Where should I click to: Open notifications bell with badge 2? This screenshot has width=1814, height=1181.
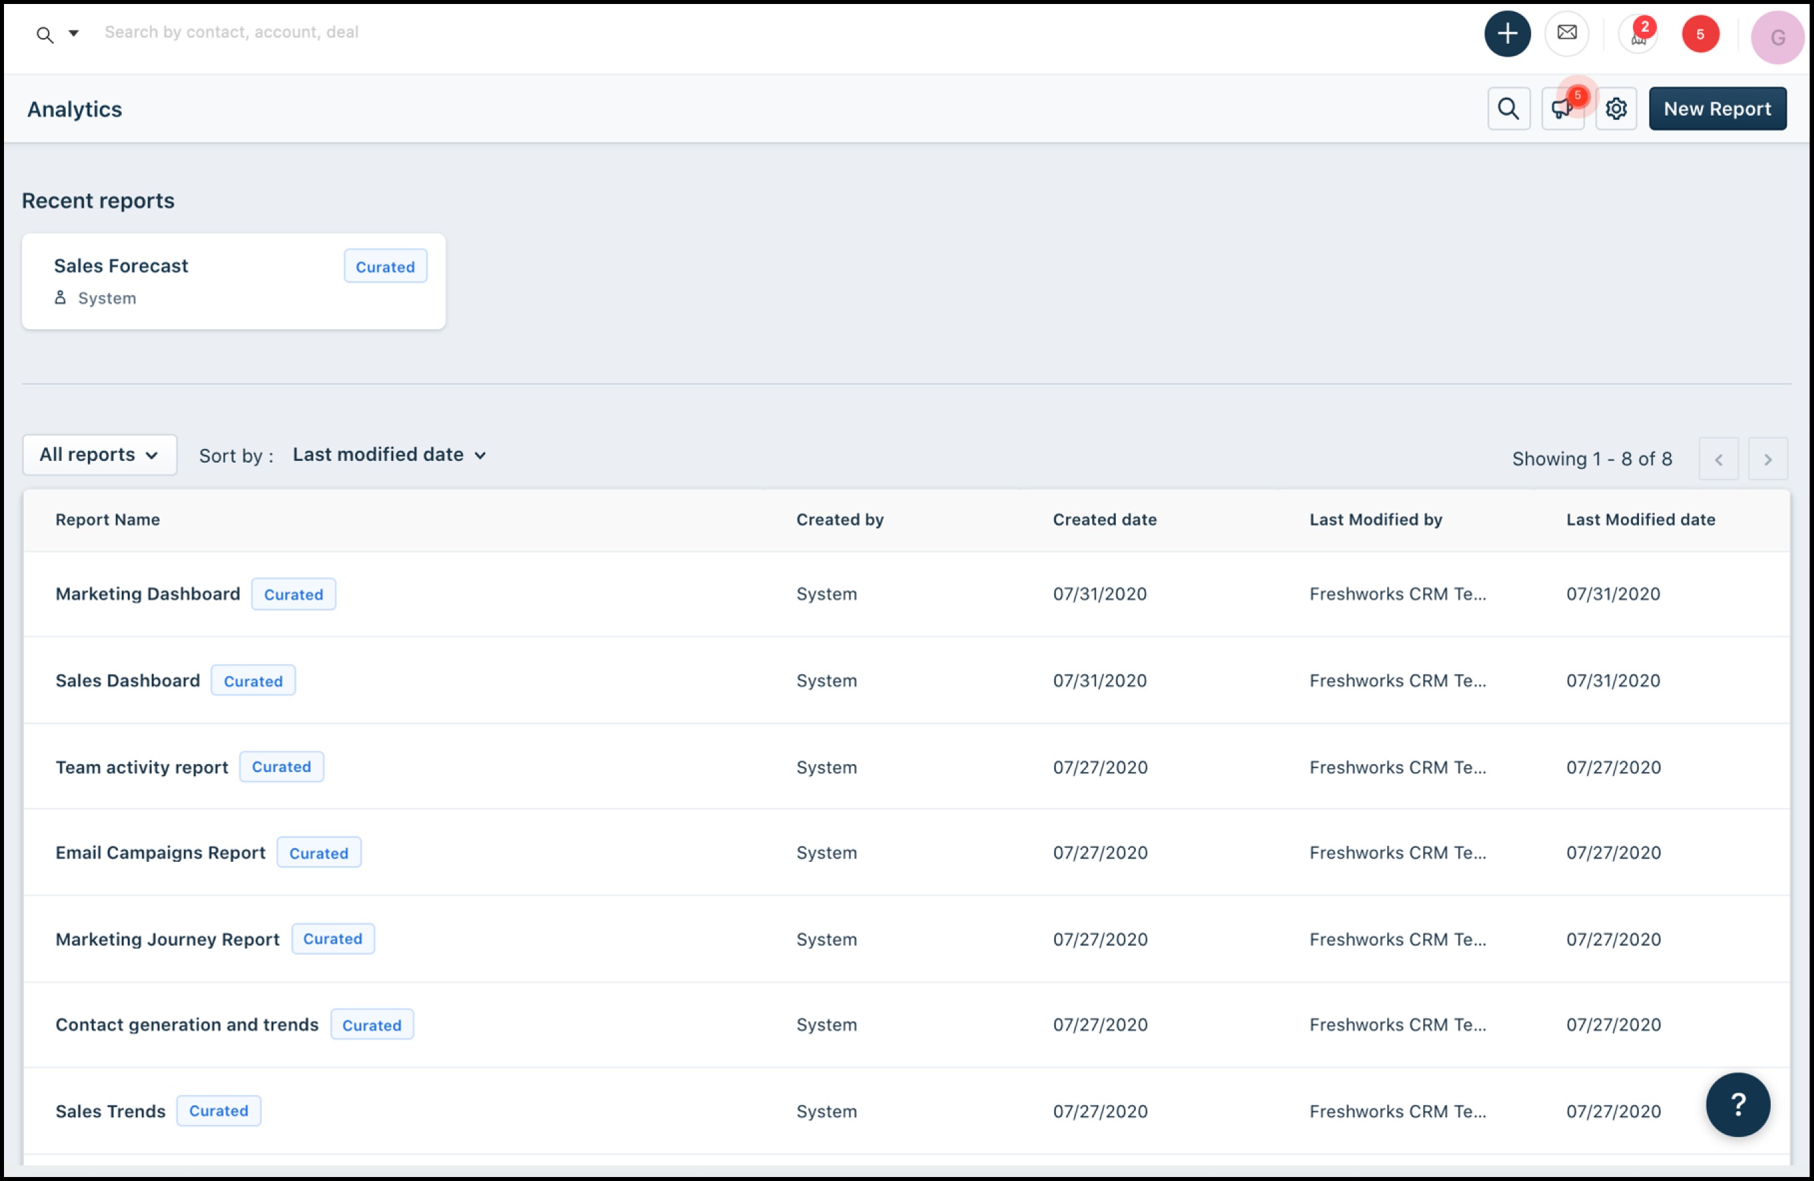1638,35
